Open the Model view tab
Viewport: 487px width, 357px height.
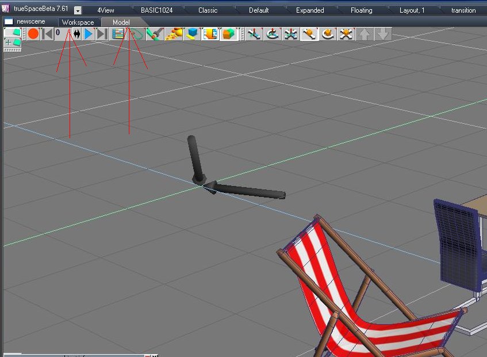121,22
